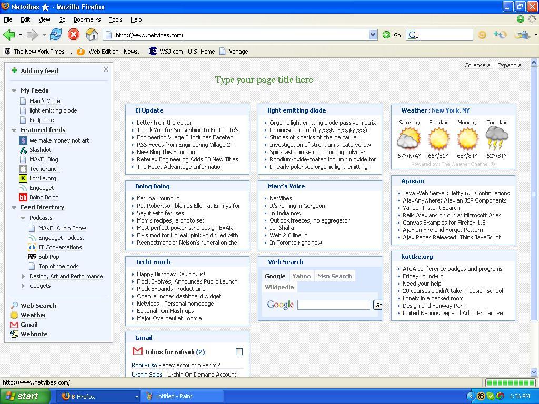Go to the Home page icon
539x404 pixels.
point(92,35)
